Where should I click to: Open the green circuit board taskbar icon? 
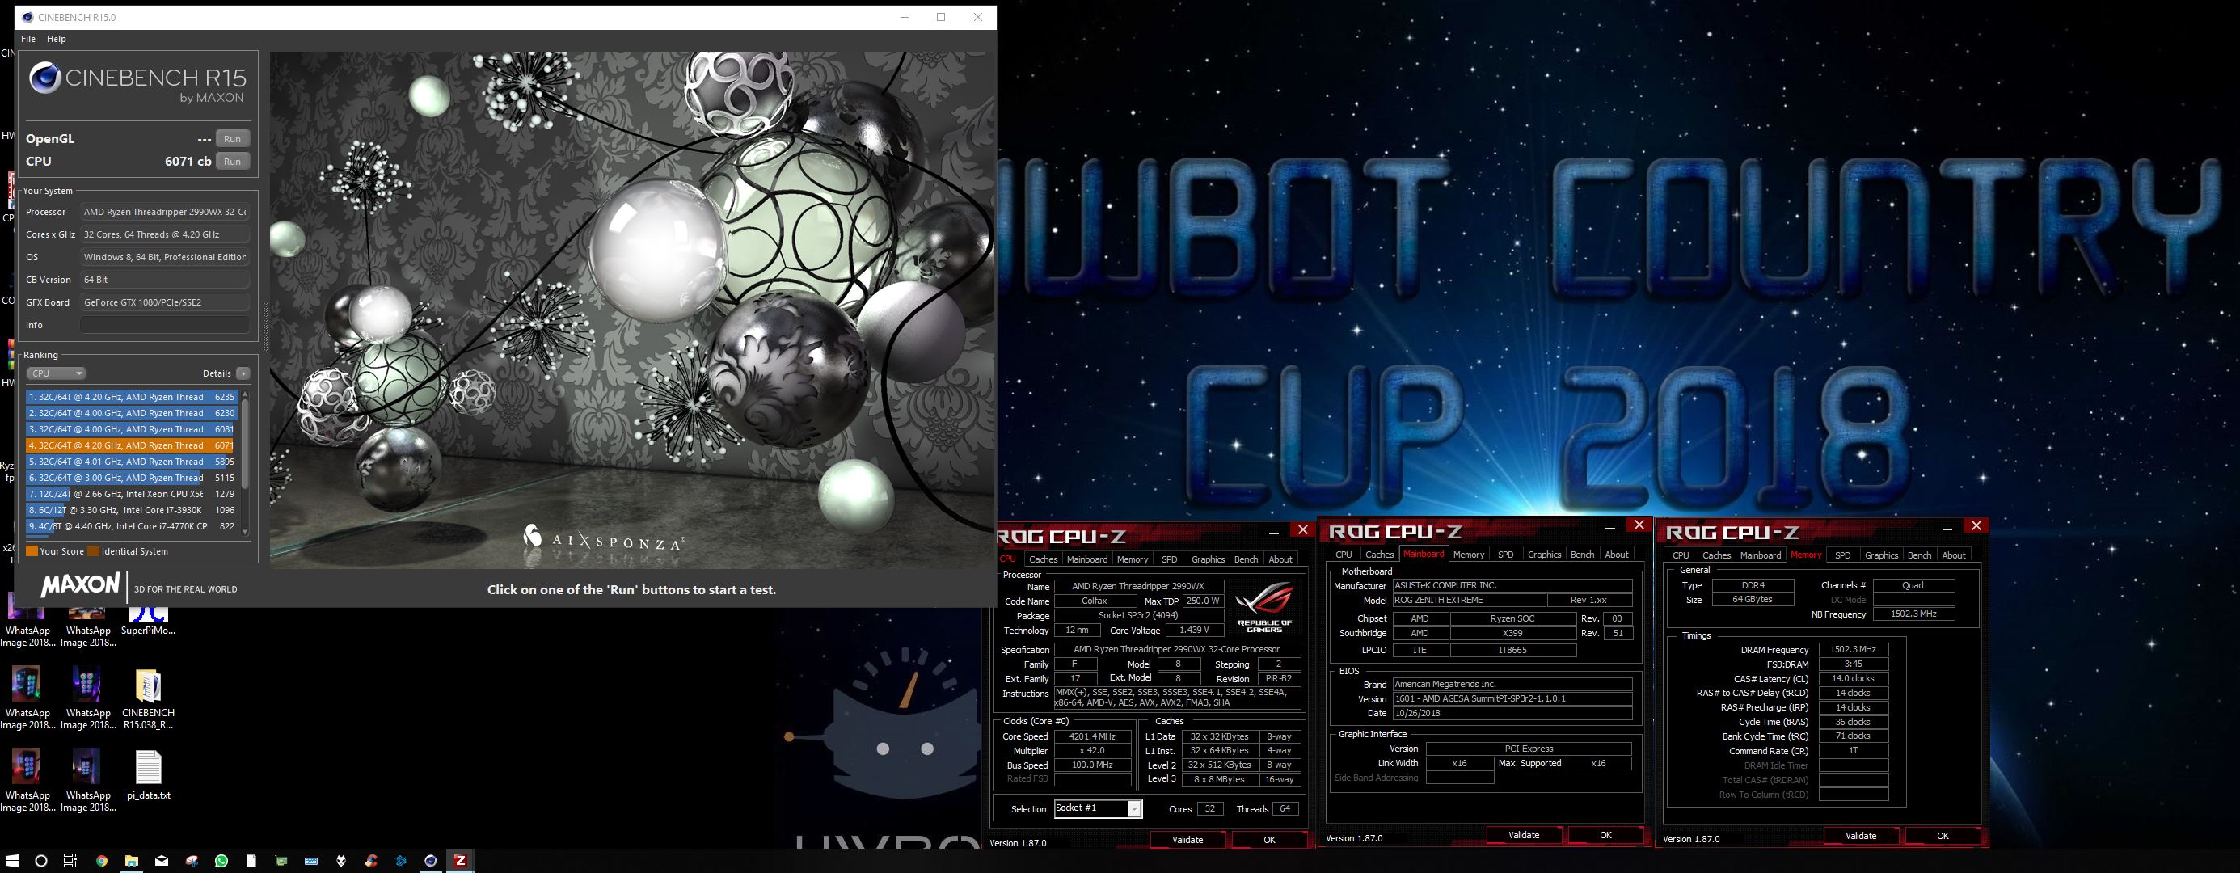(x=282, y=861)
